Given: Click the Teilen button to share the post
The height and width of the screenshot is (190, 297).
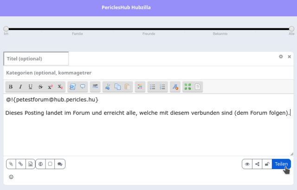Looking at the screenshot, I should coord(281,164).
